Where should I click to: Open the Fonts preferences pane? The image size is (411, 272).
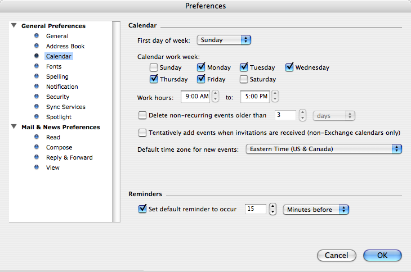[x=53, y=66]
